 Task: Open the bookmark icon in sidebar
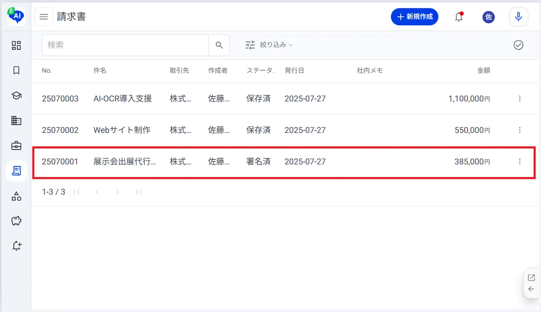pos(16,71)
